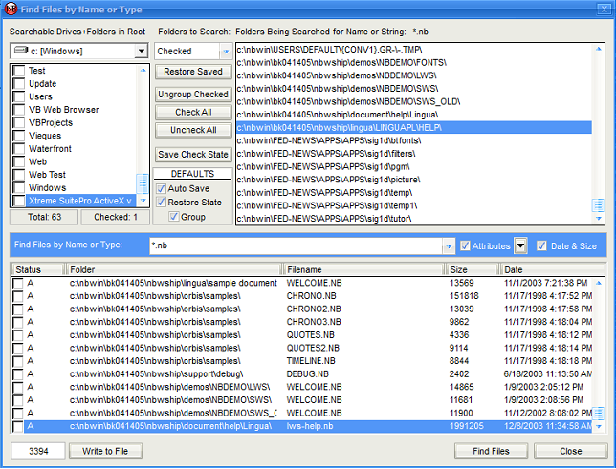Viewport: 616px width, 469px height.
Task: Sort results by Size column header
Action: coord(472,270)
